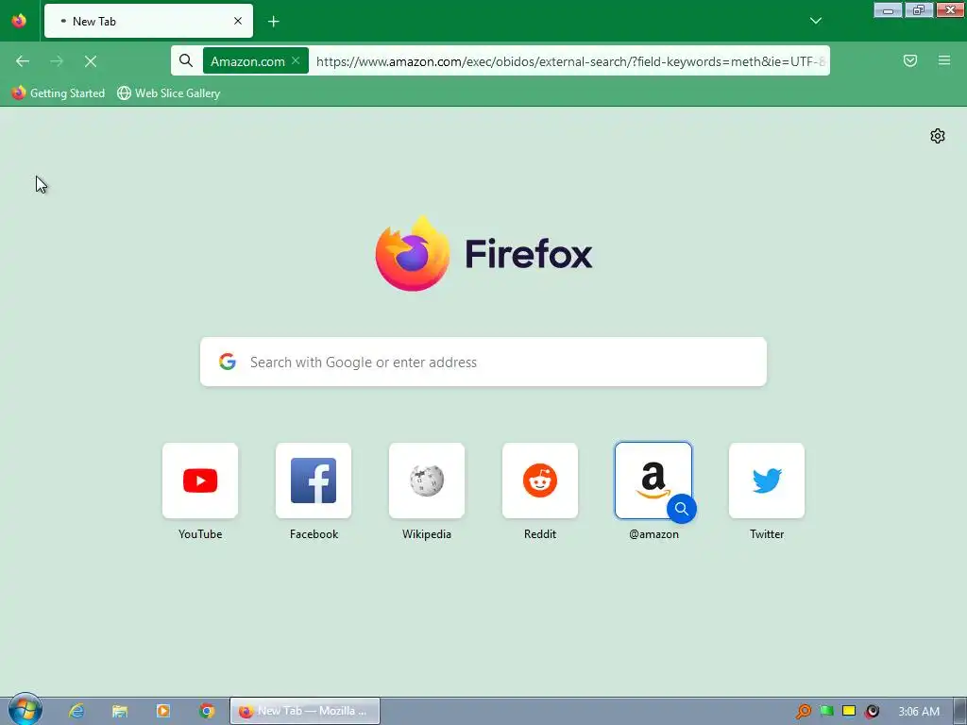The height and width of the screenshot is (725, 967).
Task: Click the Wikipedia tile label
Action: (x=427, y=534)
